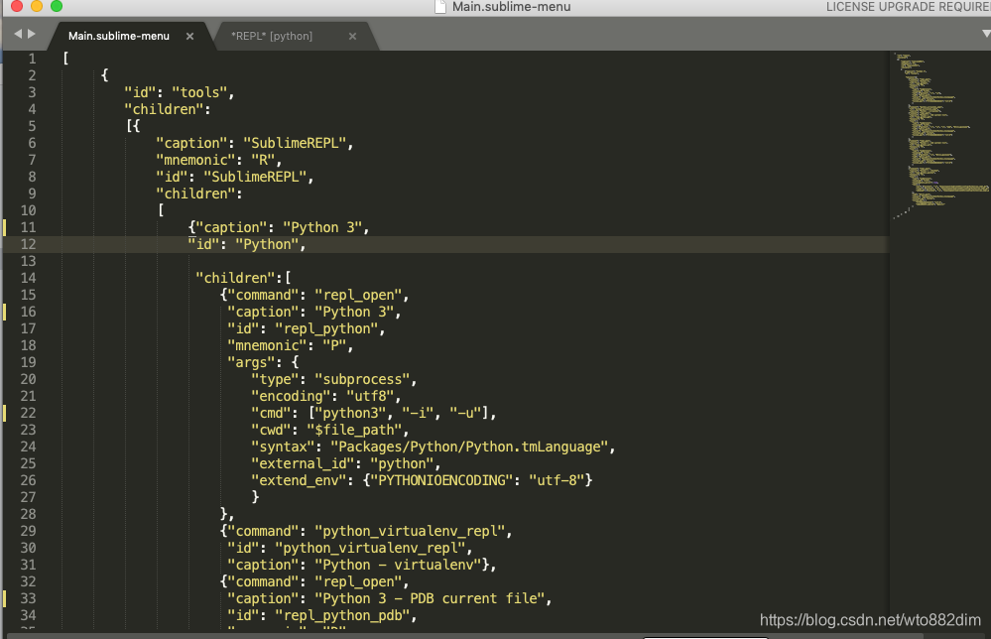991x639 pixels.
Task: Click the close x on the *REPL* [python] tab
Action: (x=352, y=34)
